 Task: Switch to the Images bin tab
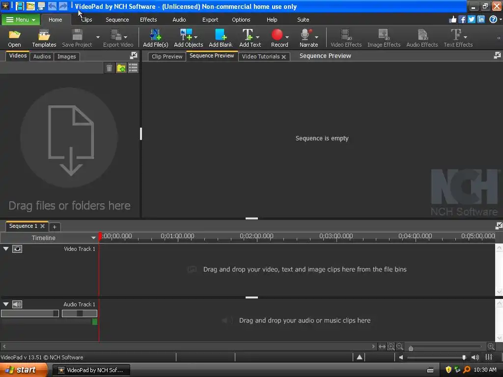coord(67,56)
